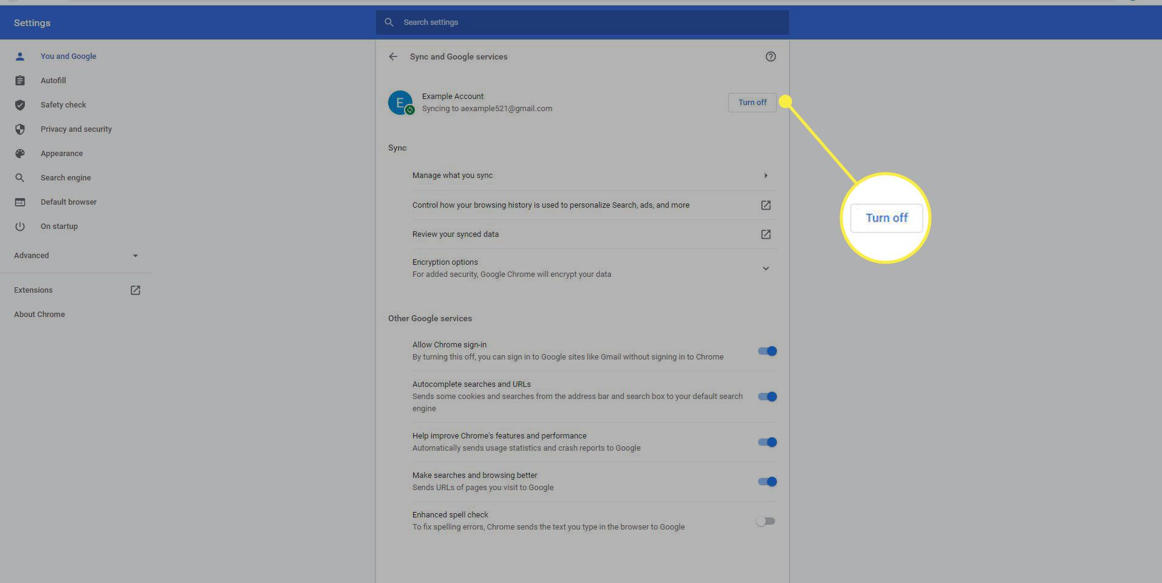The width and height of the screenshot is (1162, 583).
Task: Go to Safety check section
Action: [63, 105]
